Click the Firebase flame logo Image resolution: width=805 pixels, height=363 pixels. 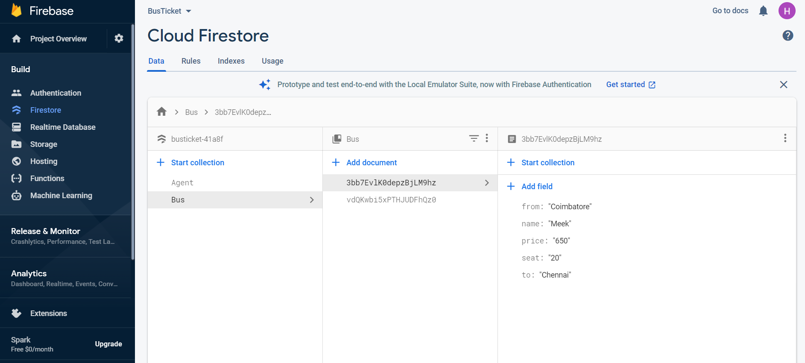point(16,10)
